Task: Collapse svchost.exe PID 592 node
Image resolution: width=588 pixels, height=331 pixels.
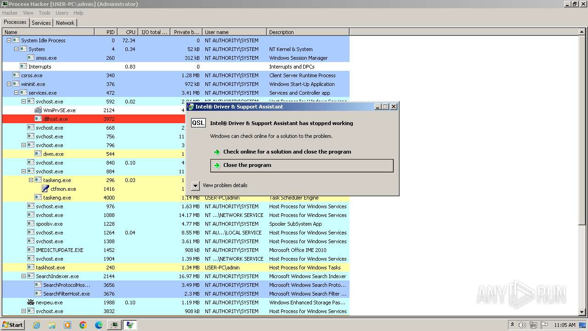Action: [23, 102]
